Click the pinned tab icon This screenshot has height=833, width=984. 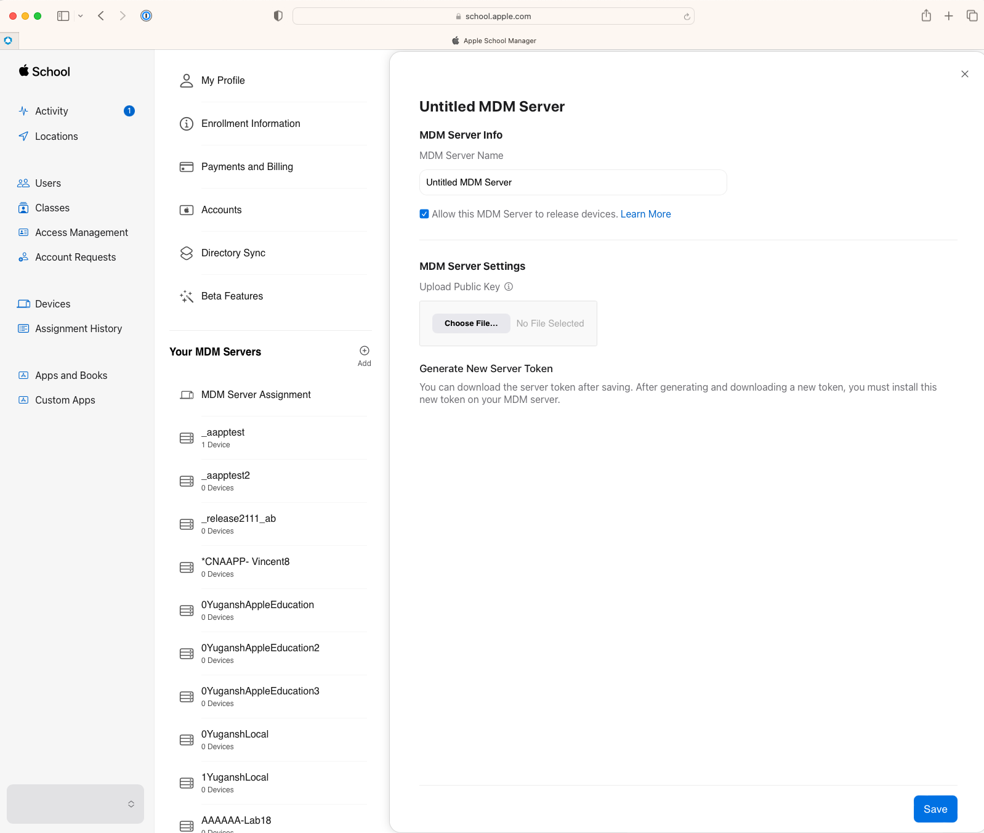pos(8,41)
